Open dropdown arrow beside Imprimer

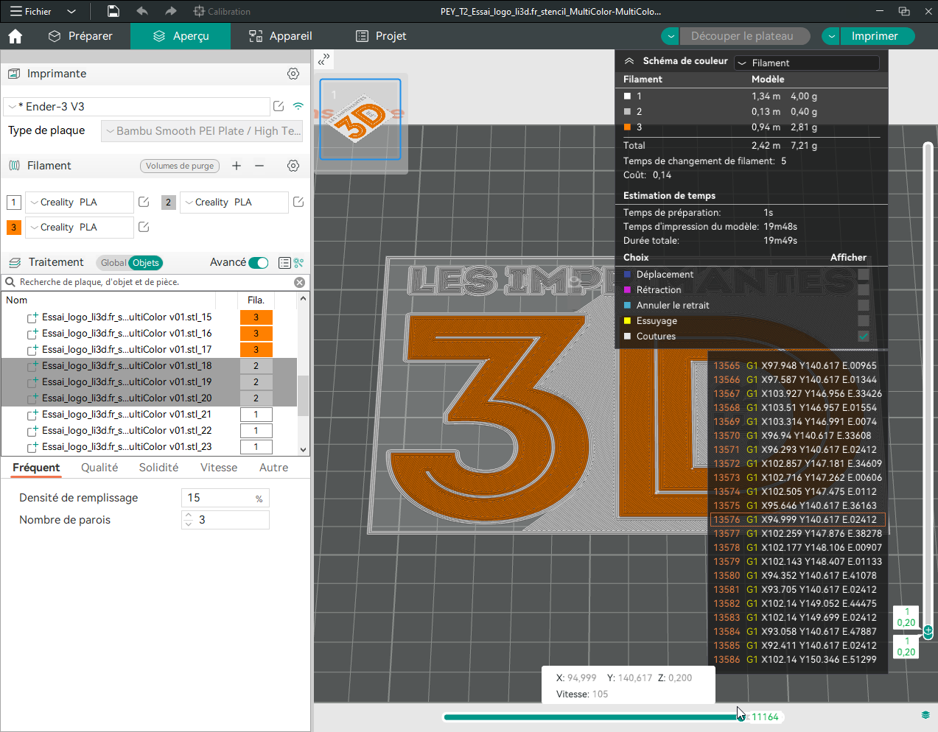[830, 36]
